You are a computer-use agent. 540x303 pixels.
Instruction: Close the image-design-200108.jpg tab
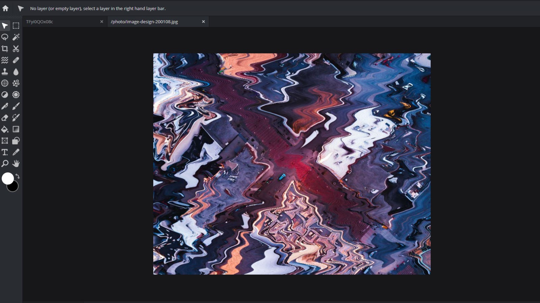203,22
